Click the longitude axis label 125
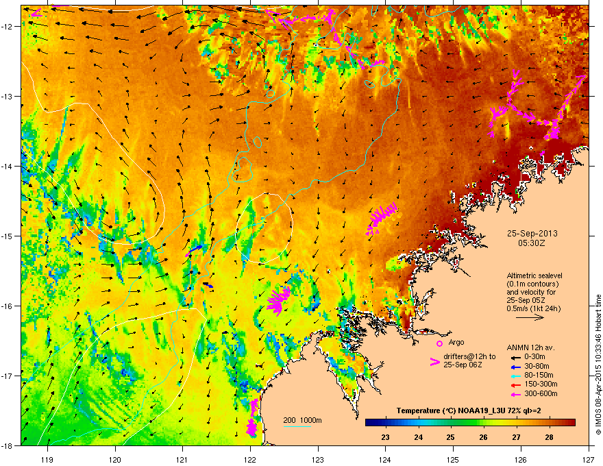This screenshot has height=466, width=603. click(x=453, y=459)
